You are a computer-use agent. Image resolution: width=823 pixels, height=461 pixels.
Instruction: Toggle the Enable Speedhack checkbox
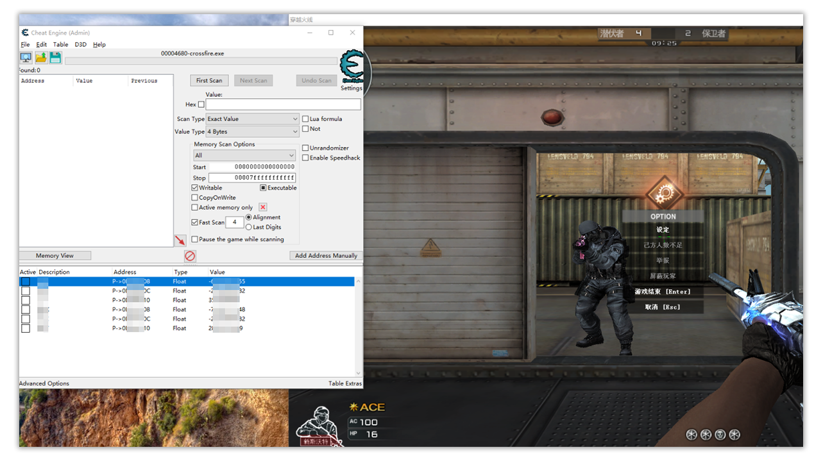[x=305, y=158]
